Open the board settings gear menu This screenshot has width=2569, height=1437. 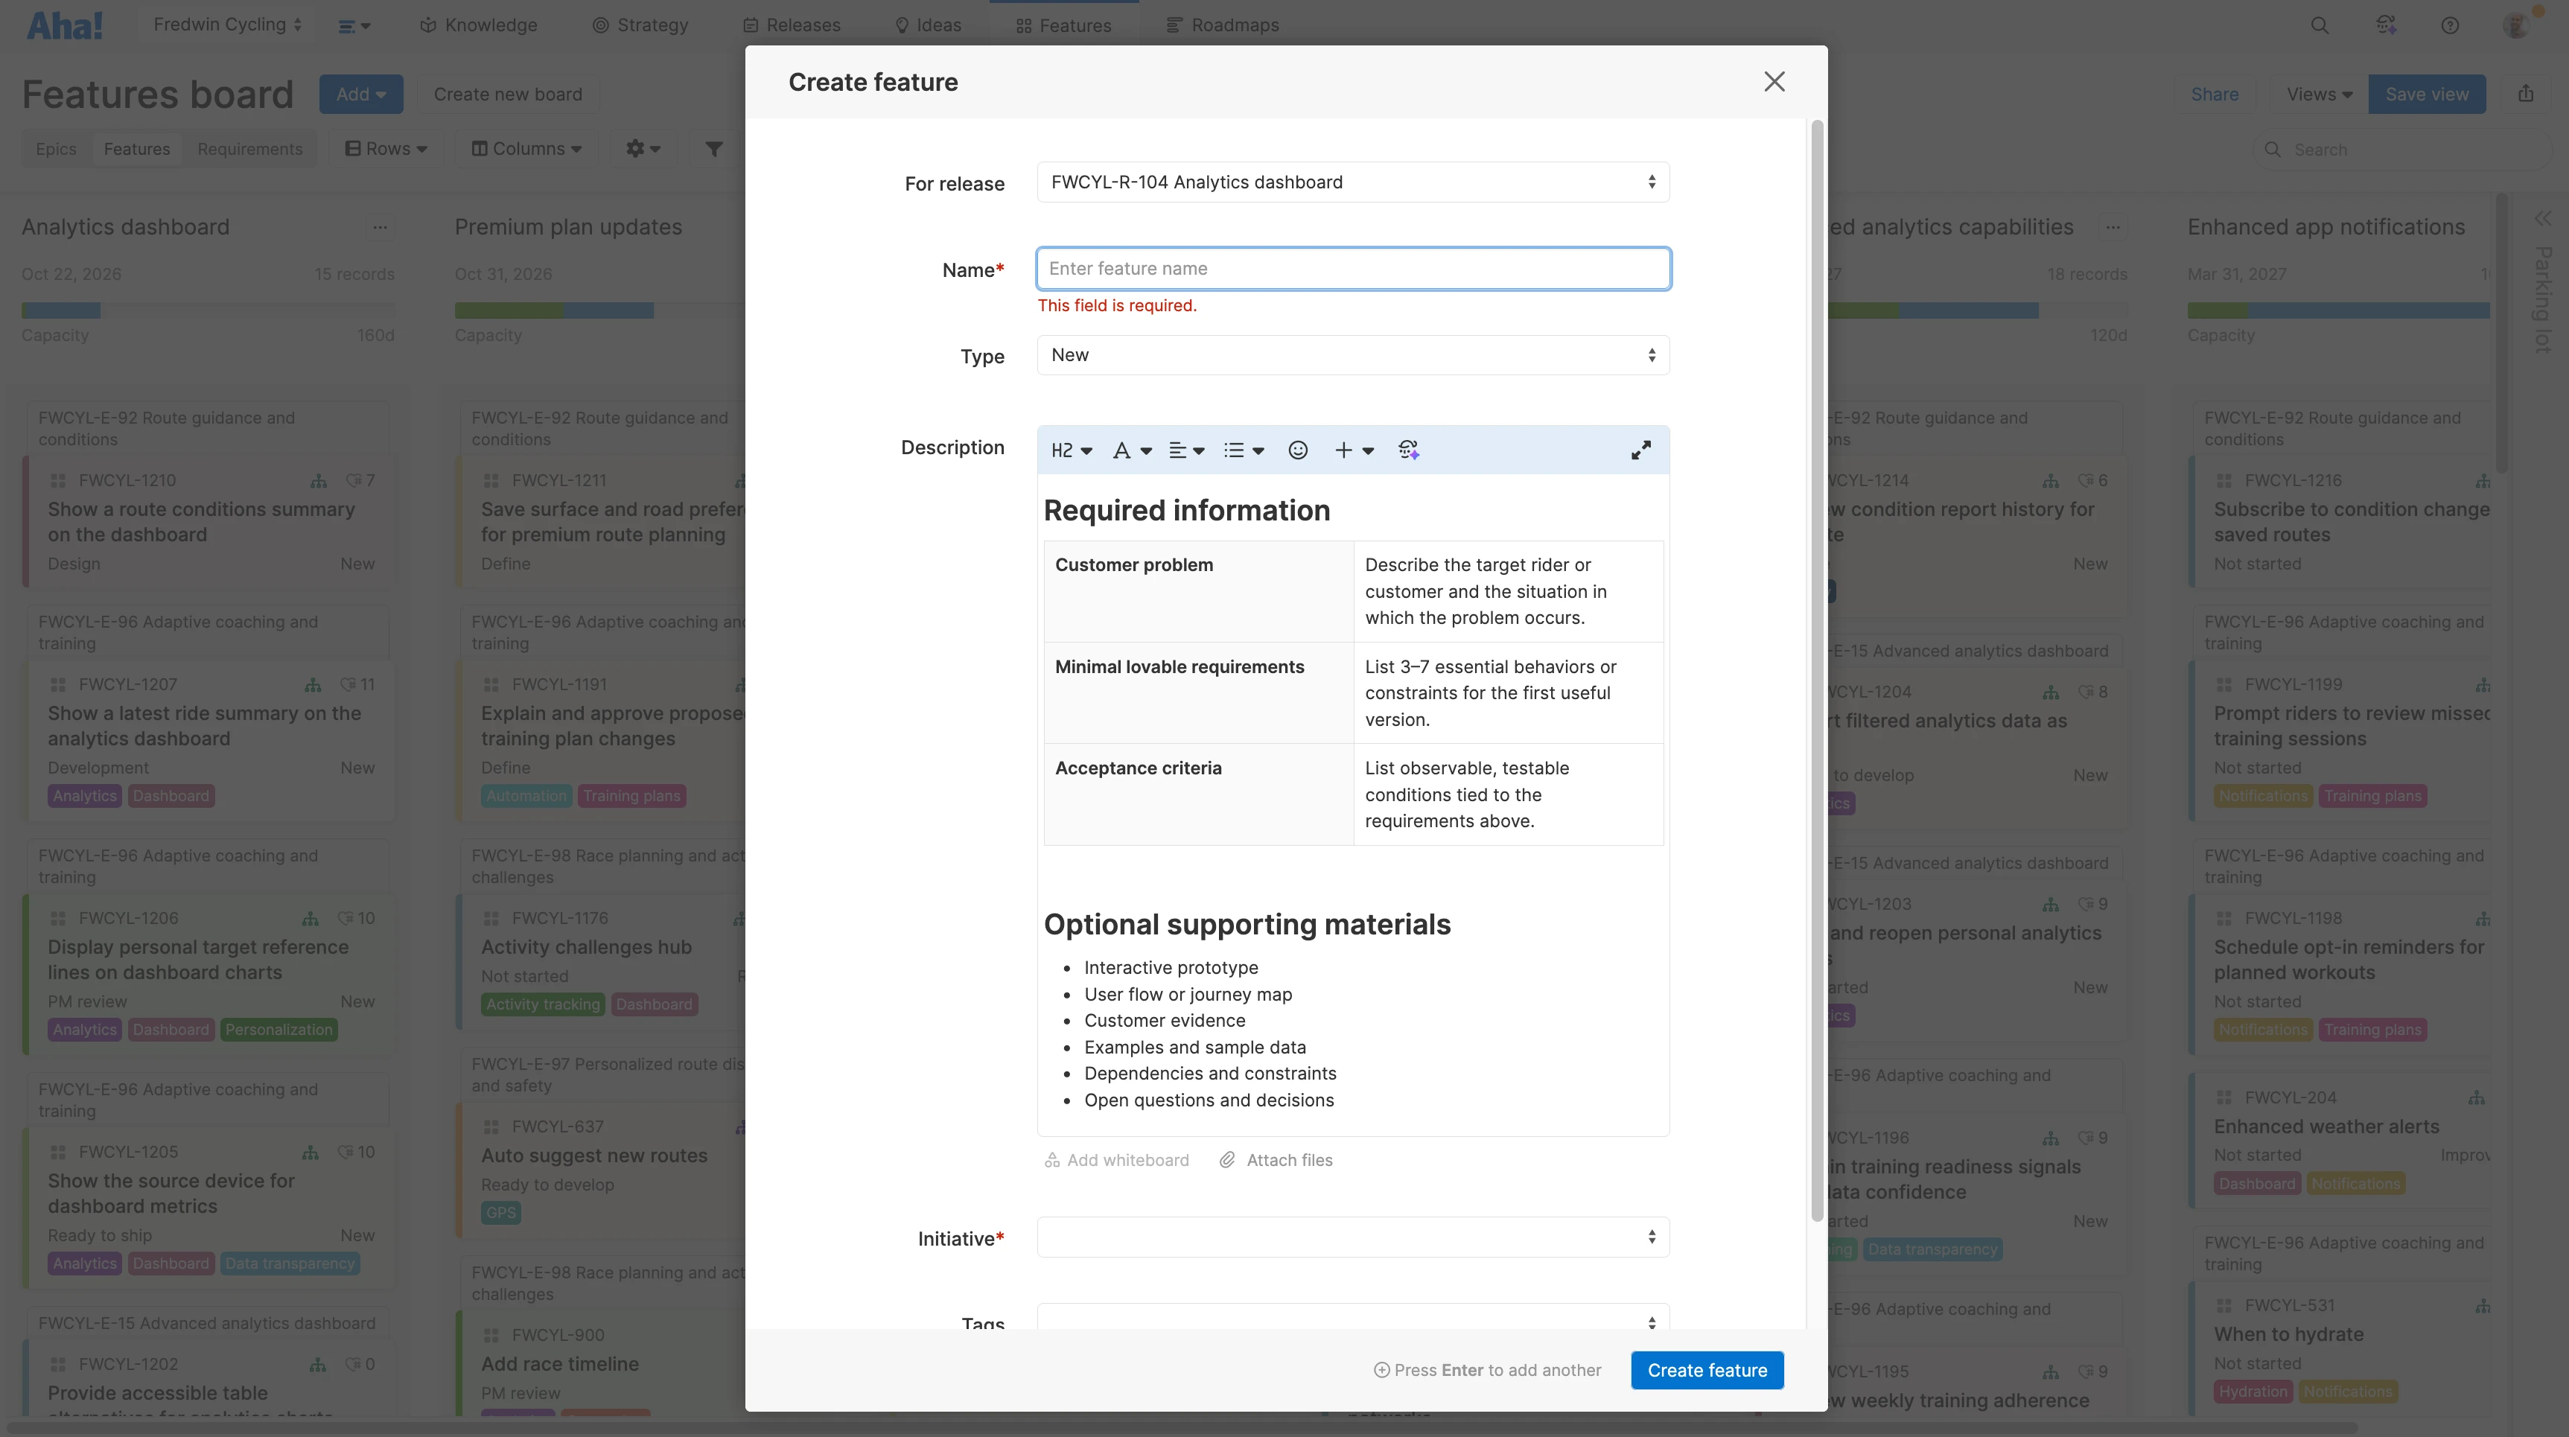[642, 150]
